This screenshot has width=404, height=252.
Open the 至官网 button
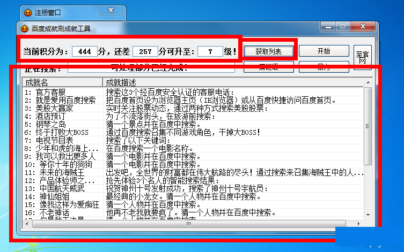pyautogui.click(x=362, y=58)
